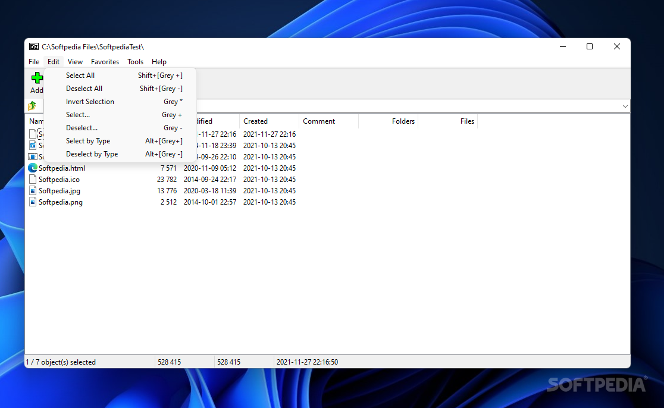
Task: Select the Softpedia.html file name
Action: click(x=62, y=168)
